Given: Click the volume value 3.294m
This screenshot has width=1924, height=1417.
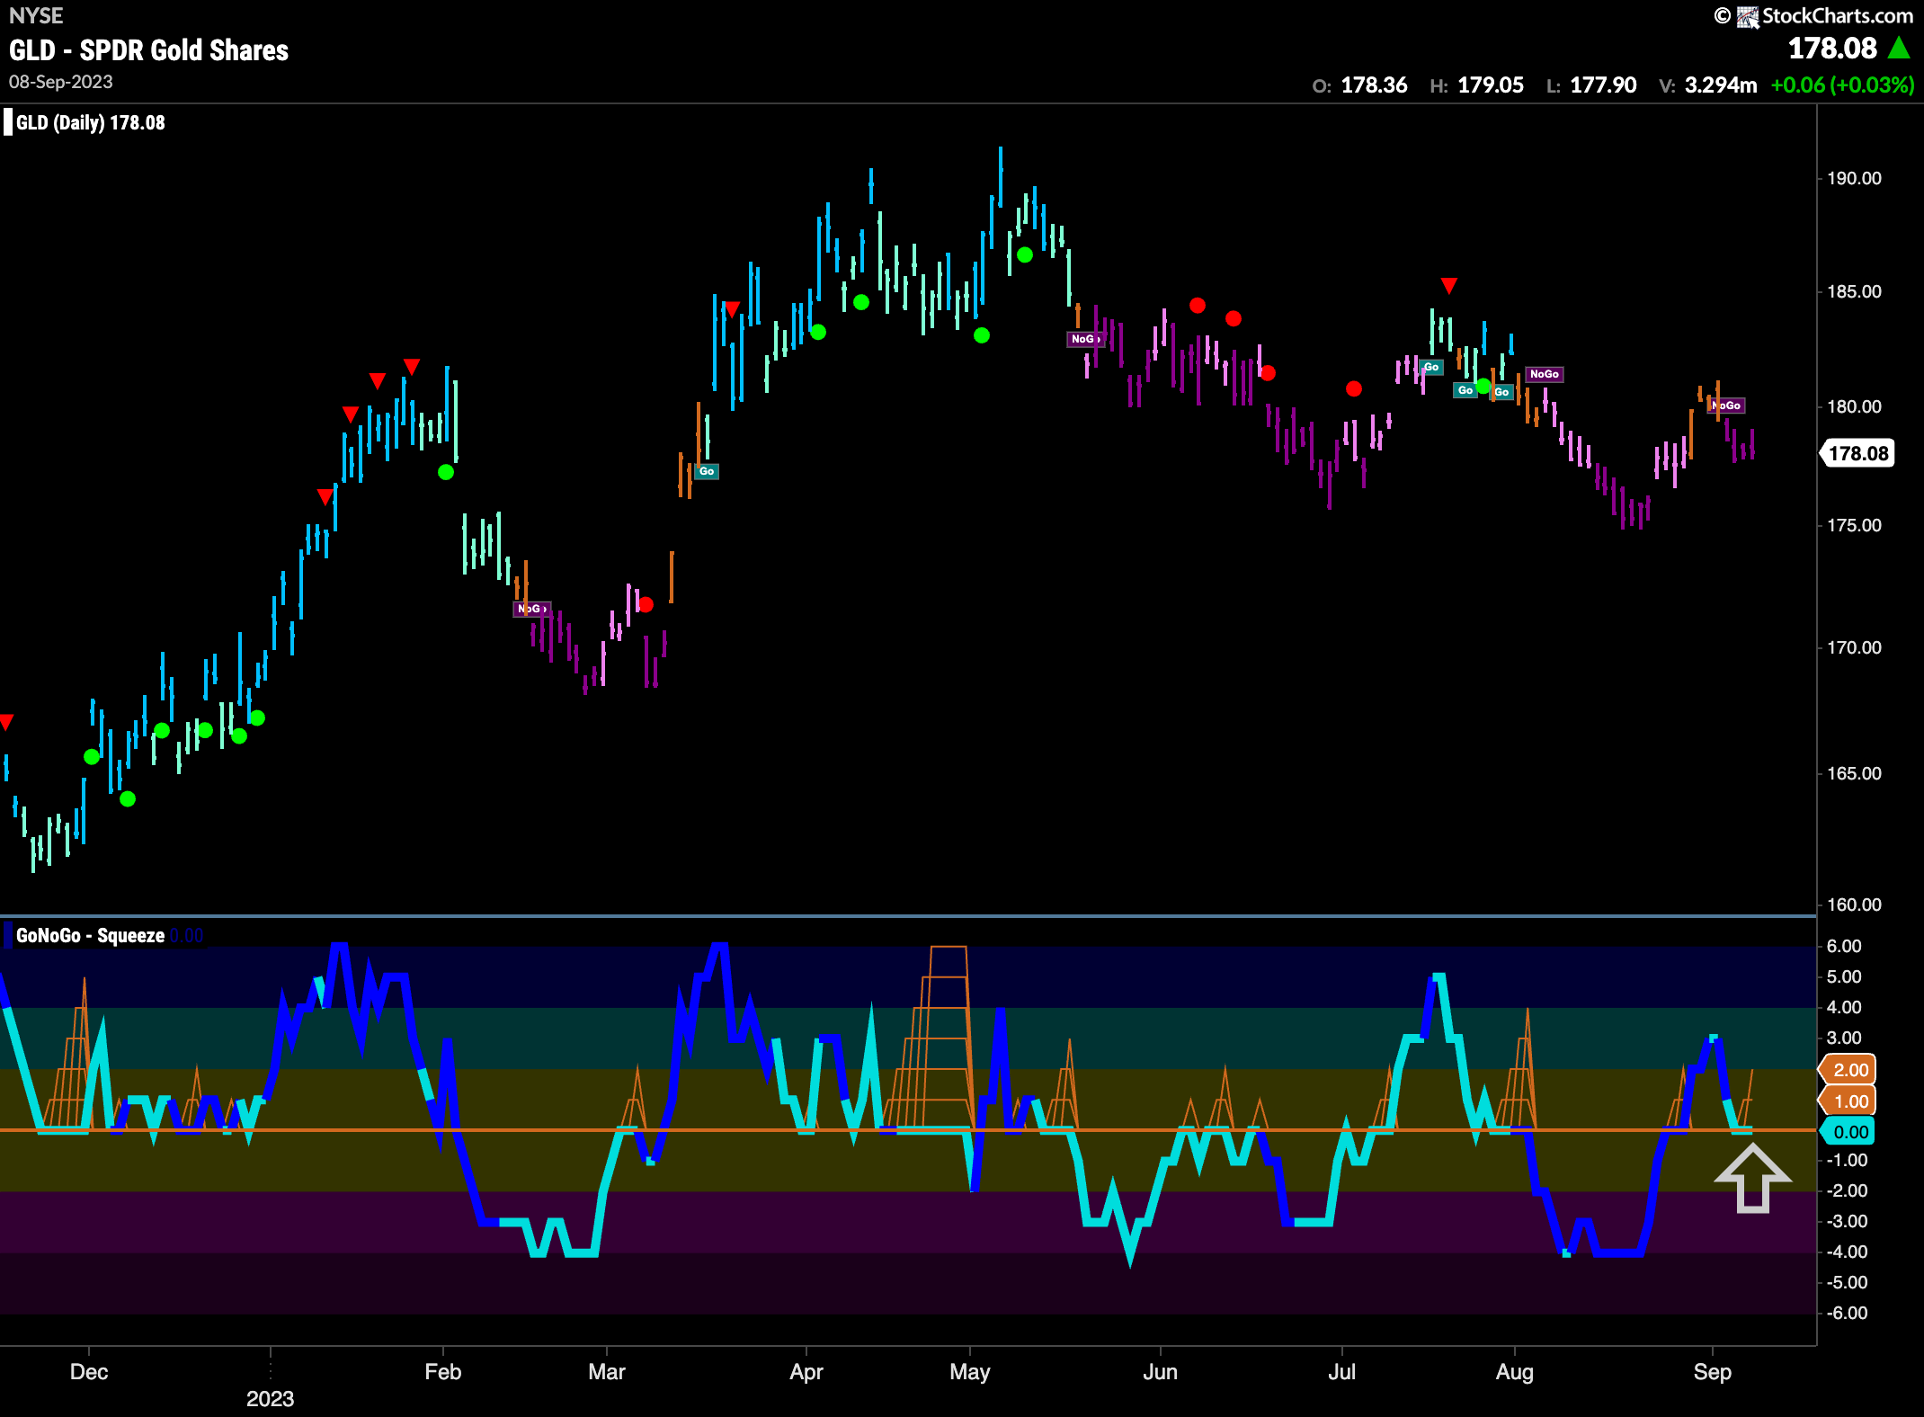Looking at the screenshot, I should pyautogui.click(x=1721, y=85).
